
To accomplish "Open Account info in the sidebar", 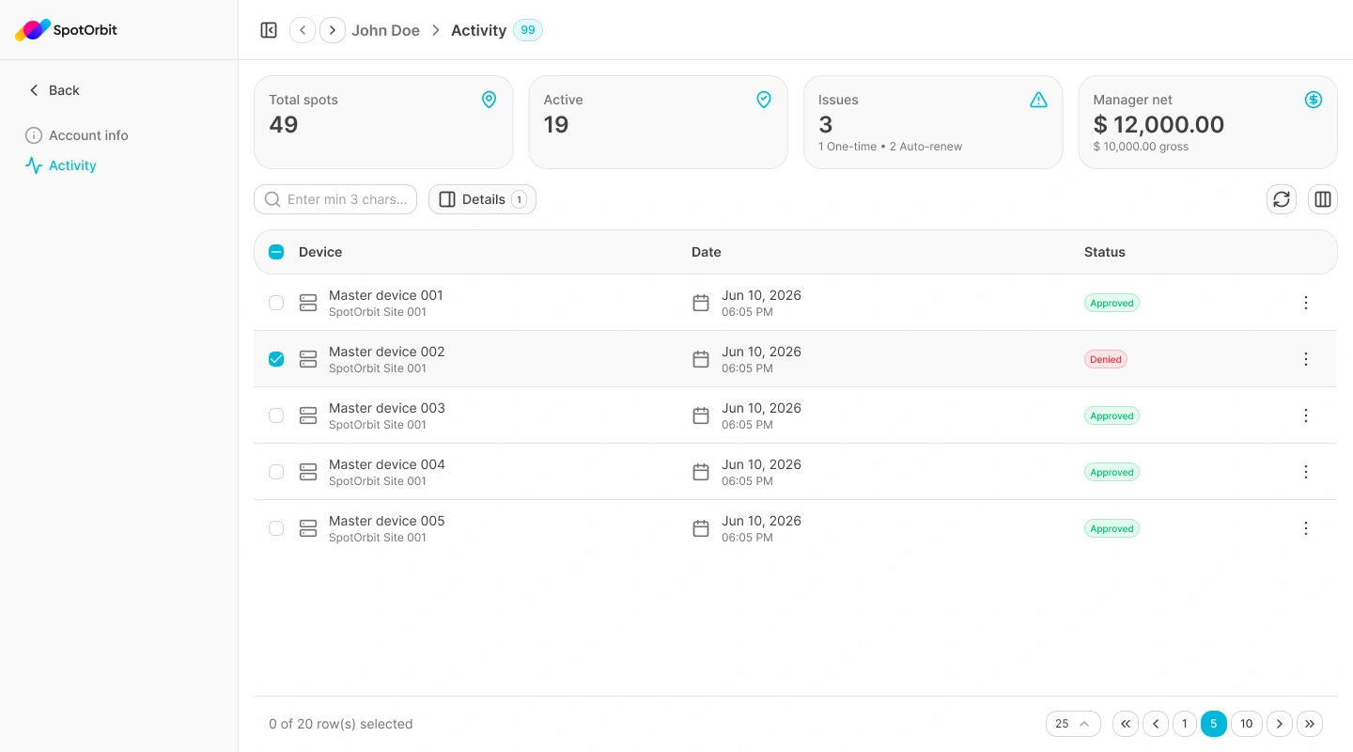I will (x=77, y=135).
